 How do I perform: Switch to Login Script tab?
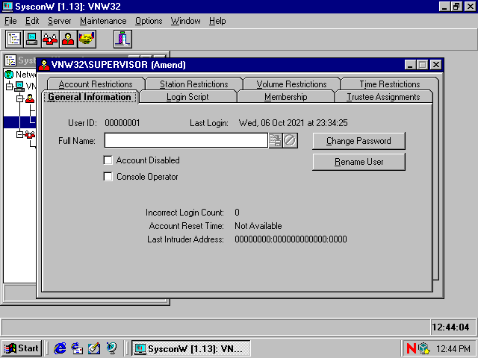187,97
